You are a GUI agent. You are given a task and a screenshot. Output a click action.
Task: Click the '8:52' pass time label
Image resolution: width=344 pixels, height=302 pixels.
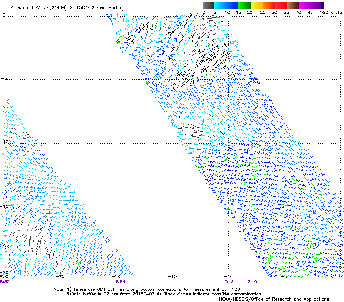[5, 282]
